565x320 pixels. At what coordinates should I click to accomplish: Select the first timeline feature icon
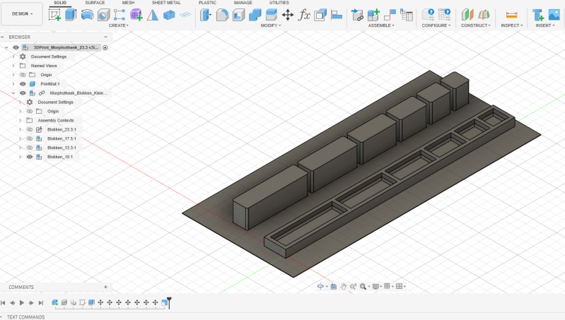54,303
